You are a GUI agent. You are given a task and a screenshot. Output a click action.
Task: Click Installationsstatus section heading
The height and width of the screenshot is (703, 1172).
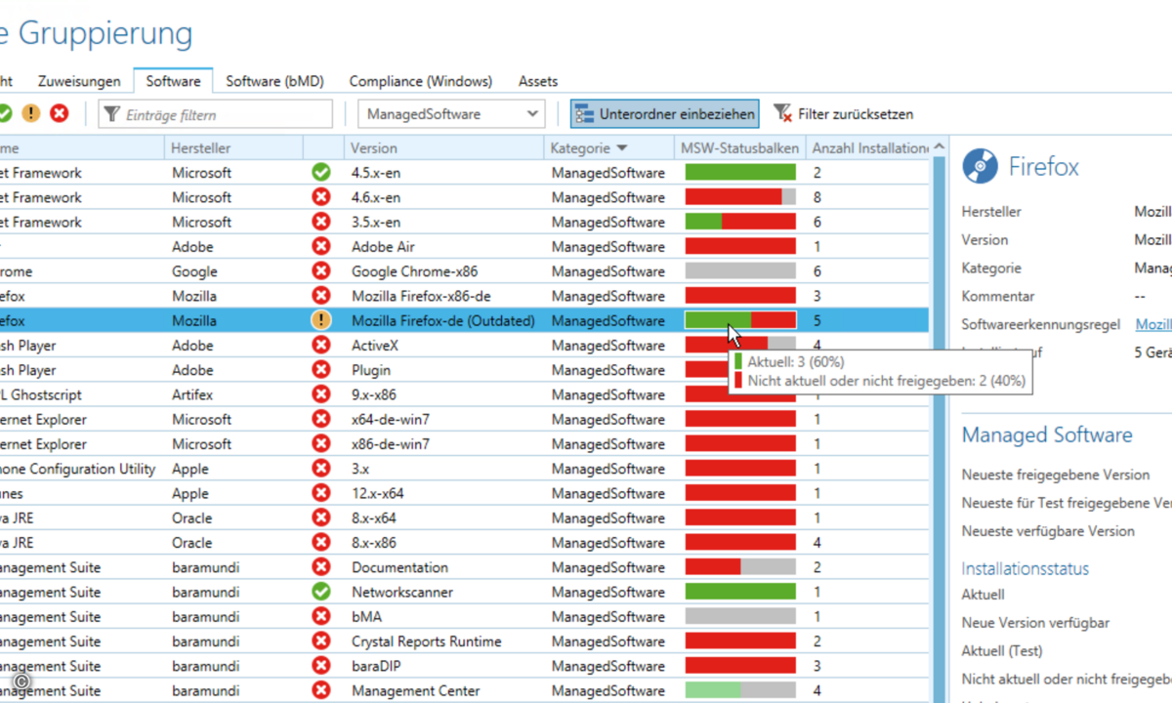1025,568
